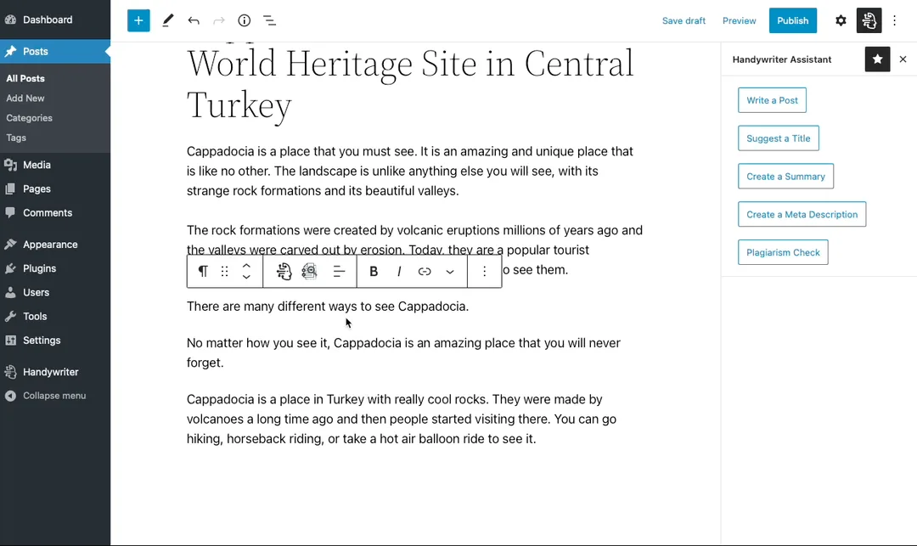Viewport: 917px width, 546px height.
Task: Click the Handywriter Assistant panel heading
Action: point(781,59)
